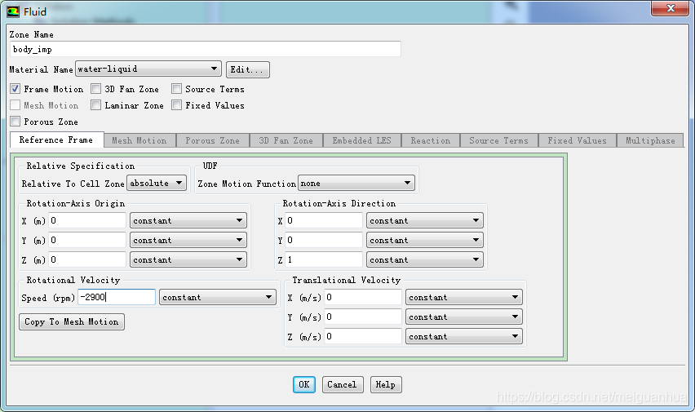
Task: Open Rotation-Axis Origin Z constant dropdown
Action: click(x=188, y=259)
